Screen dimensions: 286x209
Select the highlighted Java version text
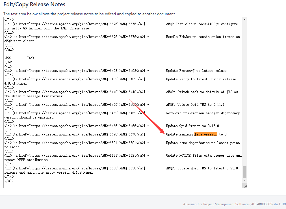click(x=205, y=134)
